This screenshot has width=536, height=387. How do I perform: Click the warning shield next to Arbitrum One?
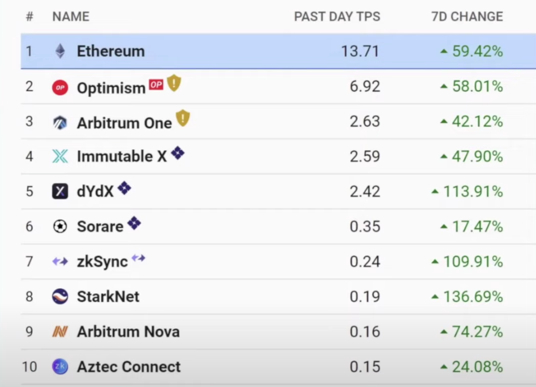(182, 118)
